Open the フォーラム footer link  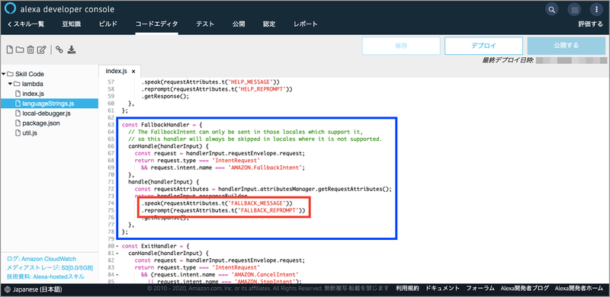click(x=480, y=289)
